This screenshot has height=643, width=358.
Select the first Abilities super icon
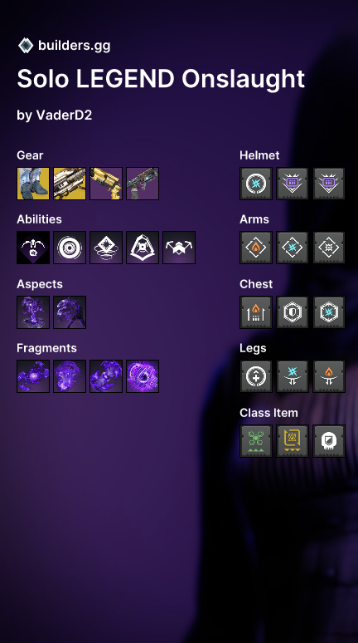pyautogui.click(x=33, y=248)
